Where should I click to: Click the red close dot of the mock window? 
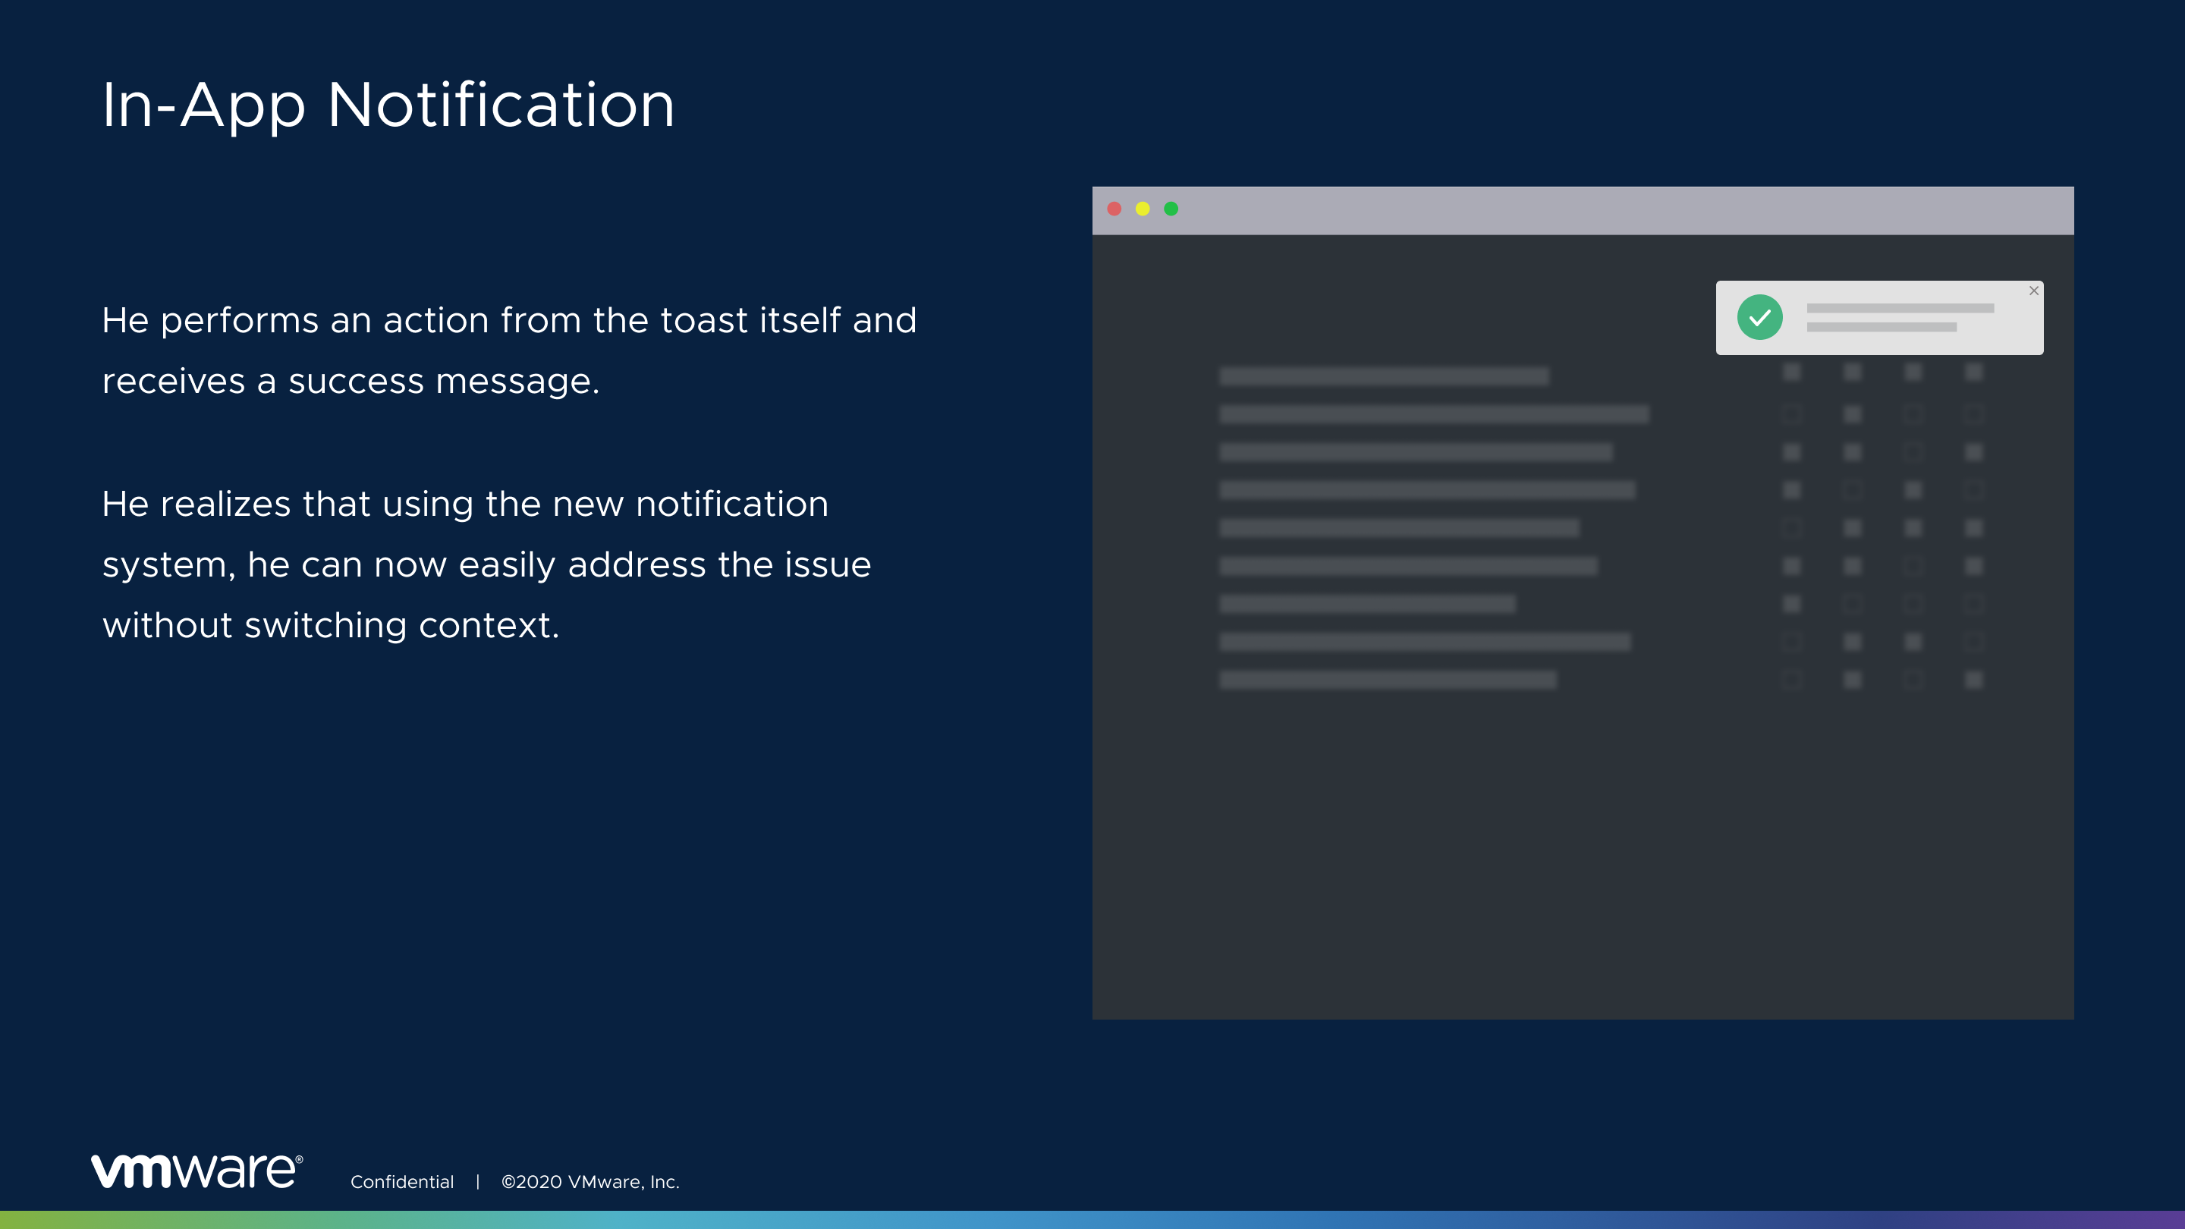pos(1115,209)
